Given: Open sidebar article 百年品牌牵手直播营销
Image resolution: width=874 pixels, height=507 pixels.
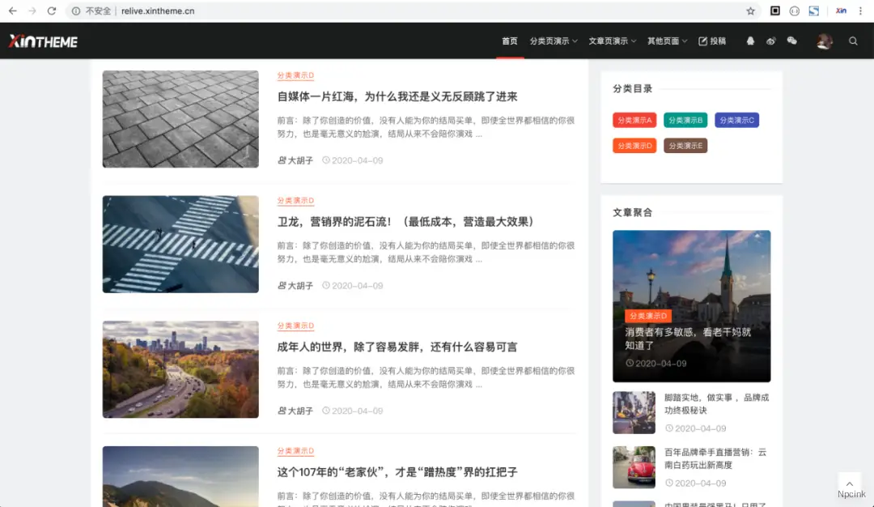Looking at the screenshot, I should click(x=715, y=458).
